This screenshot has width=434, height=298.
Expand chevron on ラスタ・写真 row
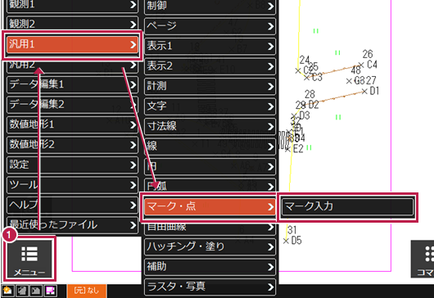tap(271, 287)
